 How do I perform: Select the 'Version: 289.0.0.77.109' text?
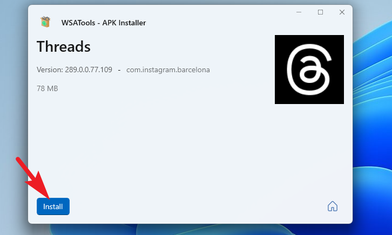[x=75, y=70]
